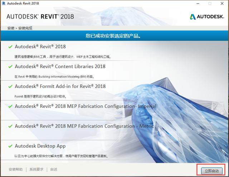Click the 您已成功安装选定的产品 banner text
Viewport: 229px width, 177px height.
pos(113,36)
